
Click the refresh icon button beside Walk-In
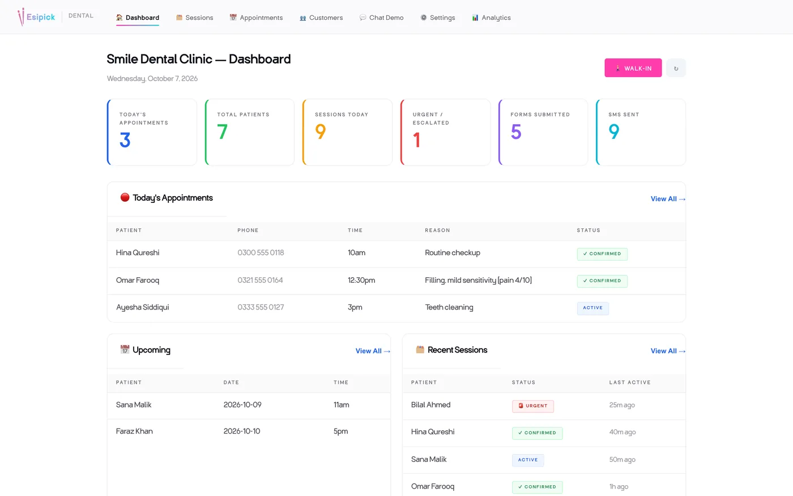point(676,68)
